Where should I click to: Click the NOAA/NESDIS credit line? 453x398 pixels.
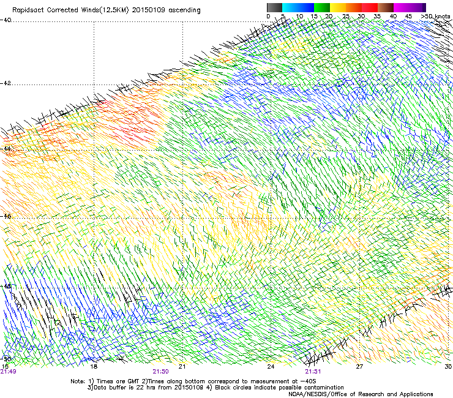point(361,394)
